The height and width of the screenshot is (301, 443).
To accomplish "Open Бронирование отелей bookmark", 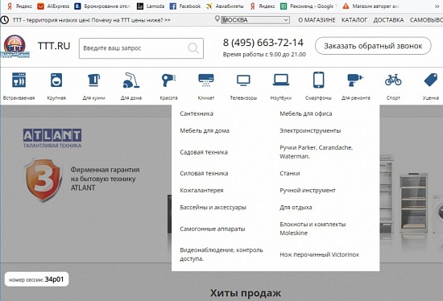I will [103, 6].
